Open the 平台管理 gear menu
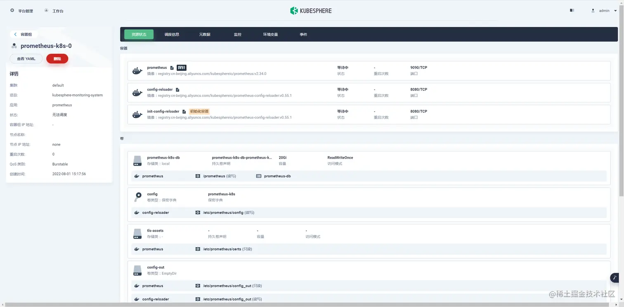The height and width of the screenshot is (307, 624). [21, 11]
